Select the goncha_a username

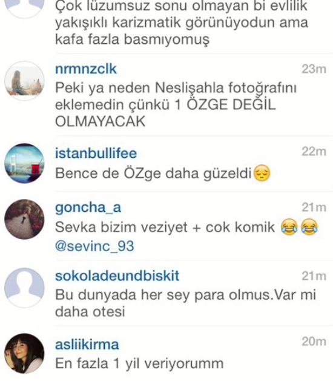88,208
